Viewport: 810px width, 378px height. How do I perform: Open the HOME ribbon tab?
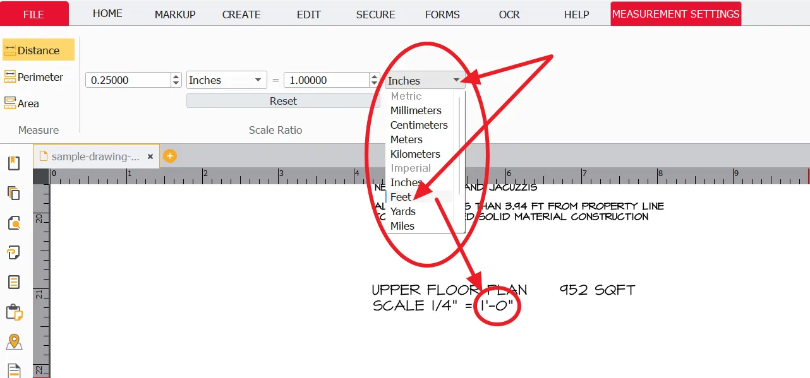107,13
